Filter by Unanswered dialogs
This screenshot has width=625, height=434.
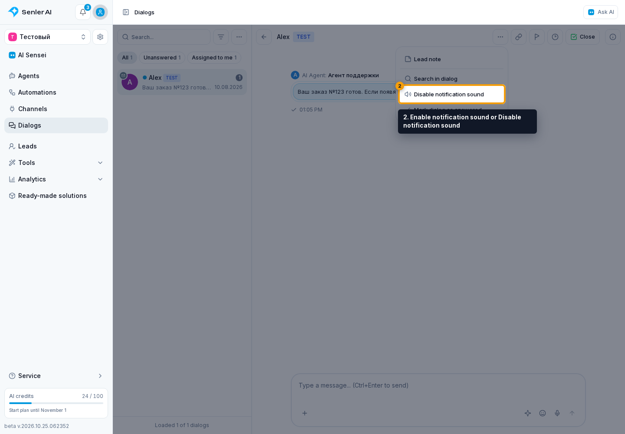[x=162, y=58]
